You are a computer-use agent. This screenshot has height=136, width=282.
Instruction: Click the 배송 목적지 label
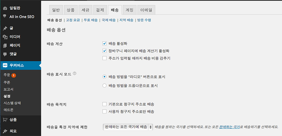click(56, 105)
